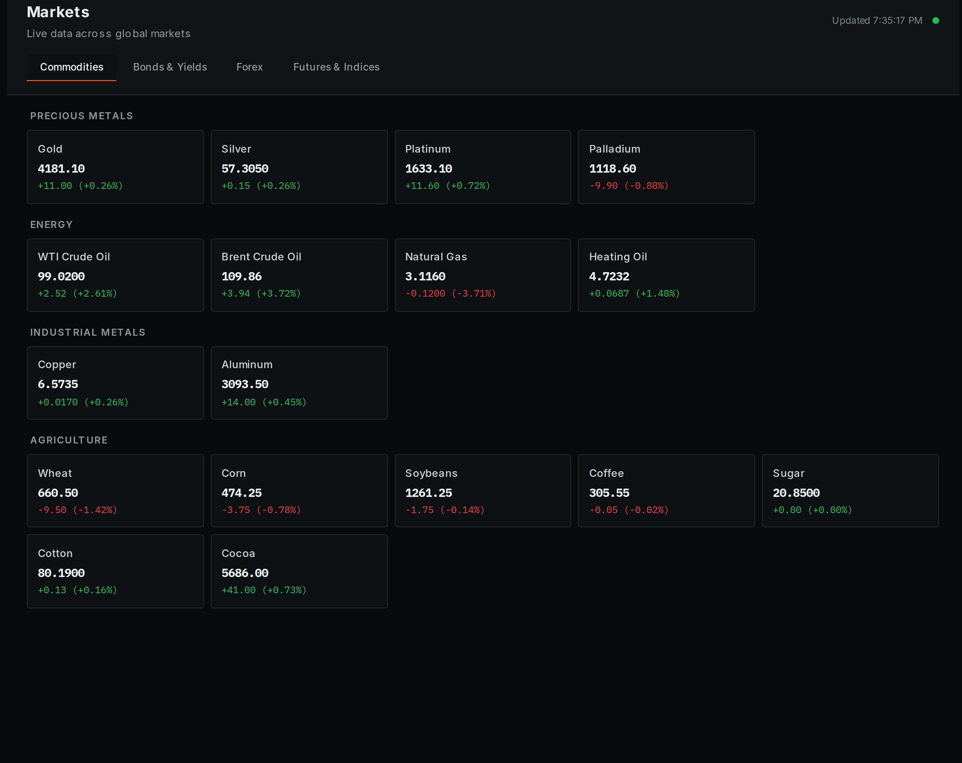Click Heating Oil price 4.7232
The height and width of the screenshot is (763, 962).
click(609, 277)
